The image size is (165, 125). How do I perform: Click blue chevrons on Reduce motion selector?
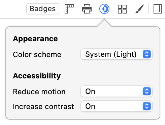(147, 91)
